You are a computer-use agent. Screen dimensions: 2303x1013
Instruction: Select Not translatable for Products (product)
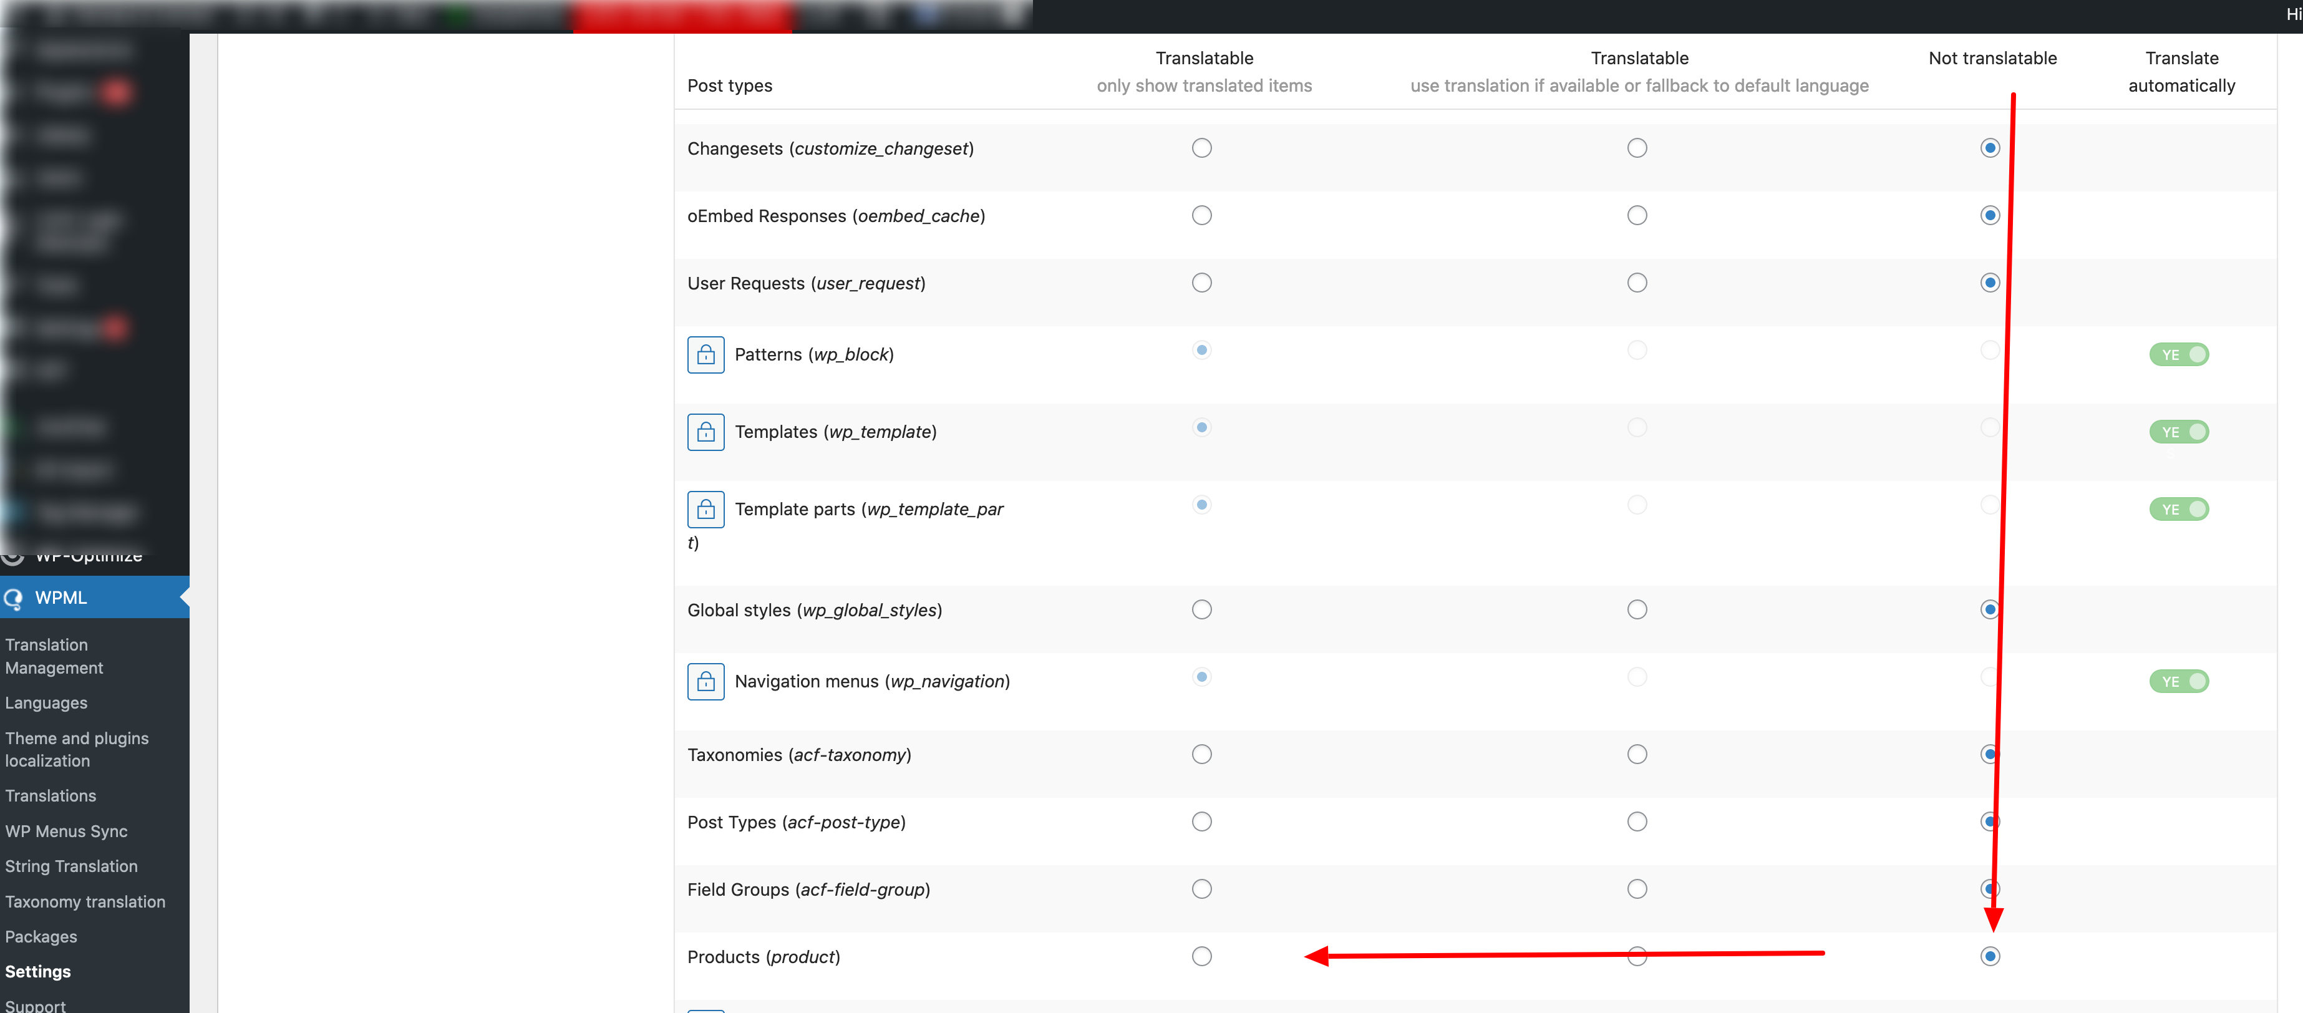1989,957
